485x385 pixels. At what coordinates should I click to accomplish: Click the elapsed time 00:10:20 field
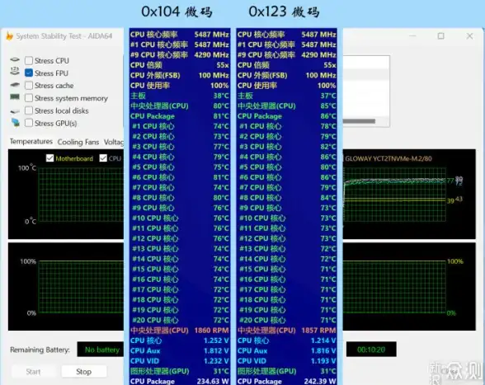click(x=371, y=350)
